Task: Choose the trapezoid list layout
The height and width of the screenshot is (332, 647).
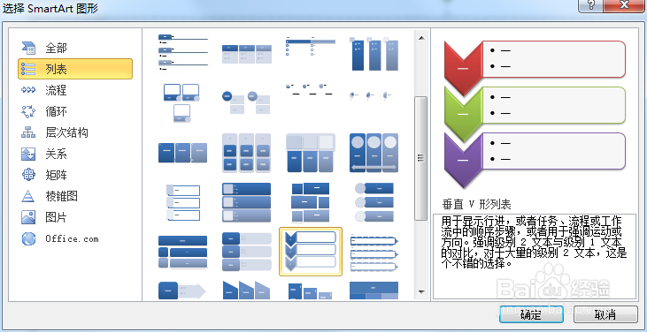Action: tap(246, 290)
